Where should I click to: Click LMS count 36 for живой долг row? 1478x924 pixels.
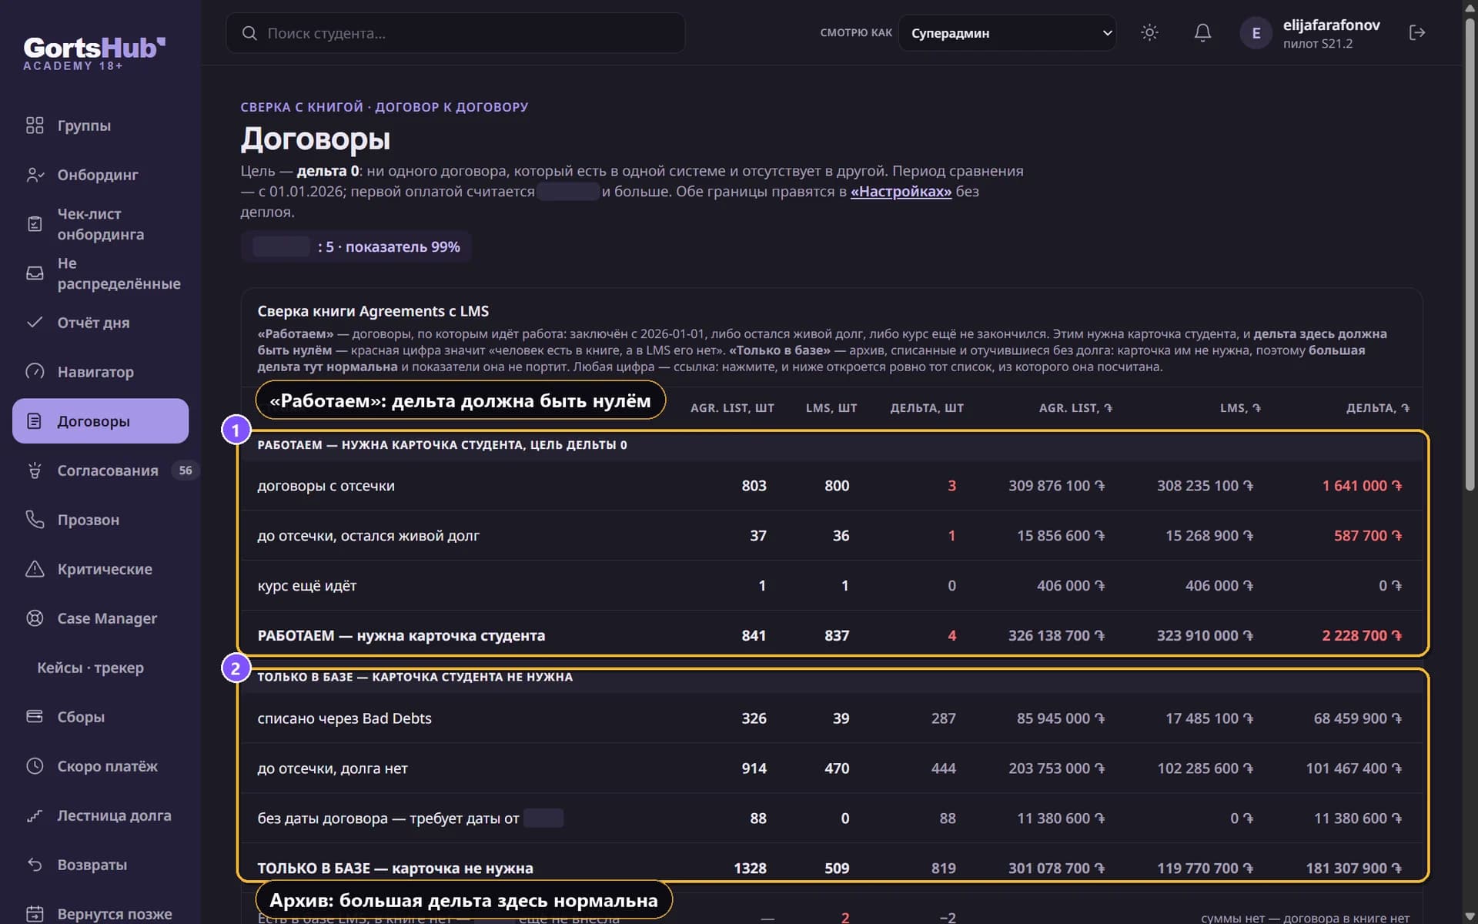point(841,536)
